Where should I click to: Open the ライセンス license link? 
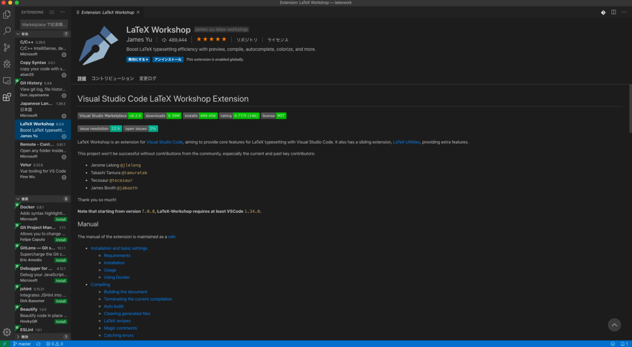pyautogui.click(x=278, y=39)
